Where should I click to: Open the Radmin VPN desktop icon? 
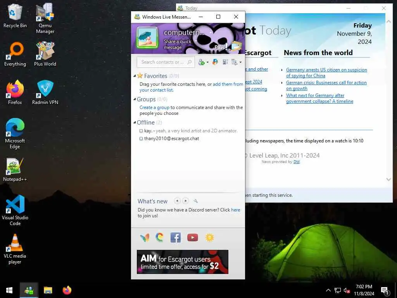45,92
